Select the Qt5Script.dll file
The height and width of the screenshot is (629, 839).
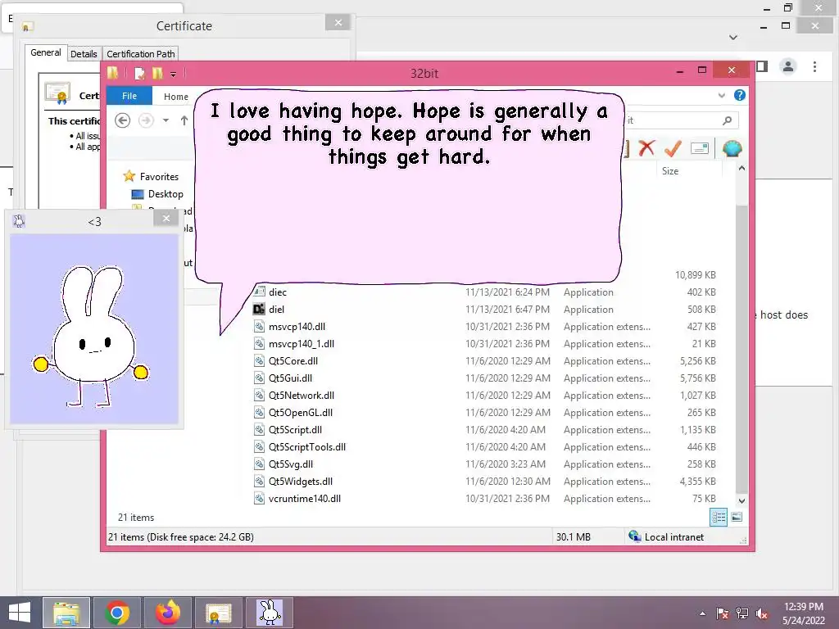(x=295, y=429)
